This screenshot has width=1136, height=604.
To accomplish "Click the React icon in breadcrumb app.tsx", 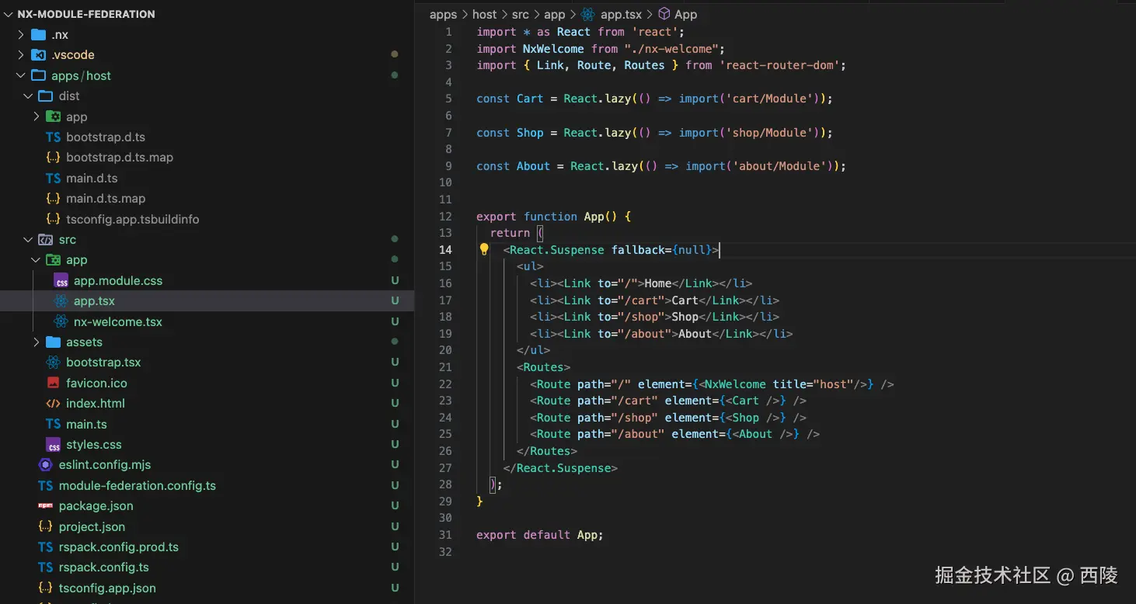I will 587,14.
